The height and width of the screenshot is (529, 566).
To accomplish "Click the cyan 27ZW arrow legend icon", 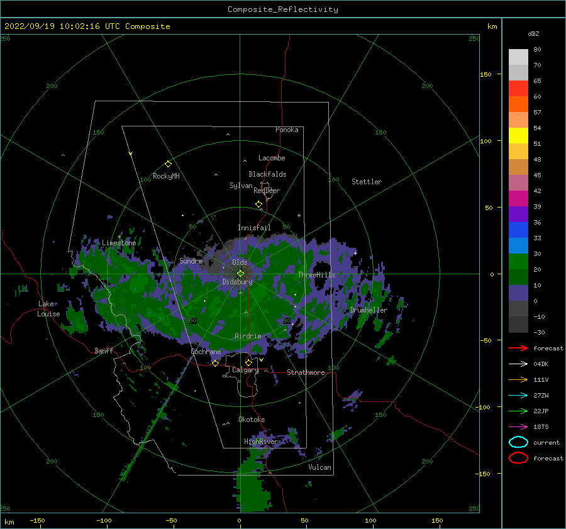I will pyautogui.click(x=518, y=396).
